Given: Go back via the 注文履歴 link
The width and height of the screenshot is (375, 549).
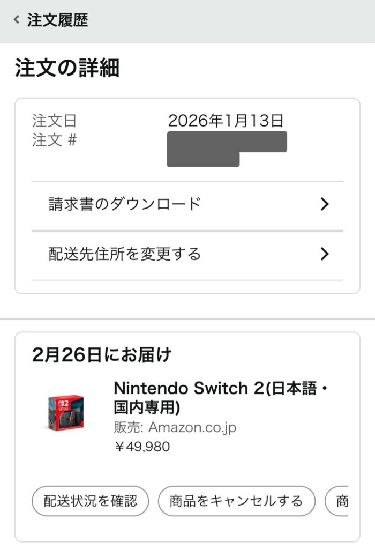Looking at the screenshot, I should [x=57, y=20].
